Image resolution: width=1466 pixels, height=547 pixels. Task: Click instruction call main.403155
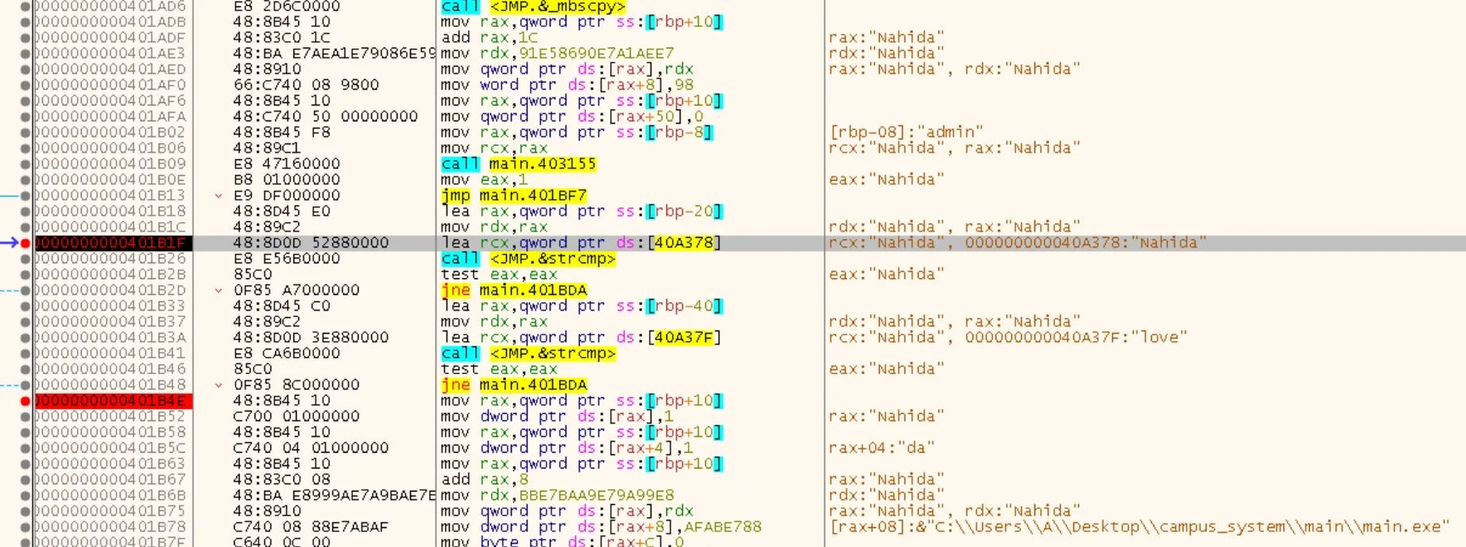[x=519, y=164]
